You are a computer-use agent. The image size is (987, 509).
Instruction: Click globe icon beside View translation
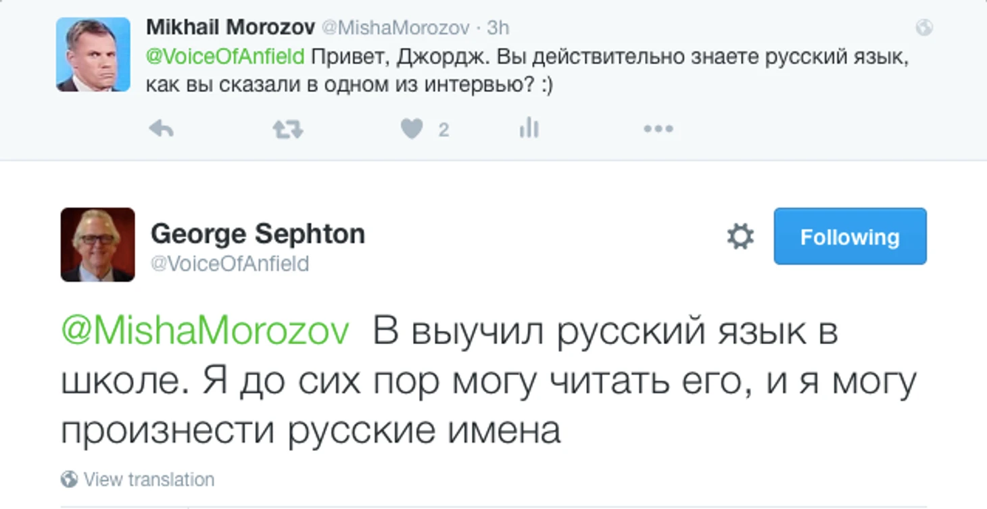[69, 479]
